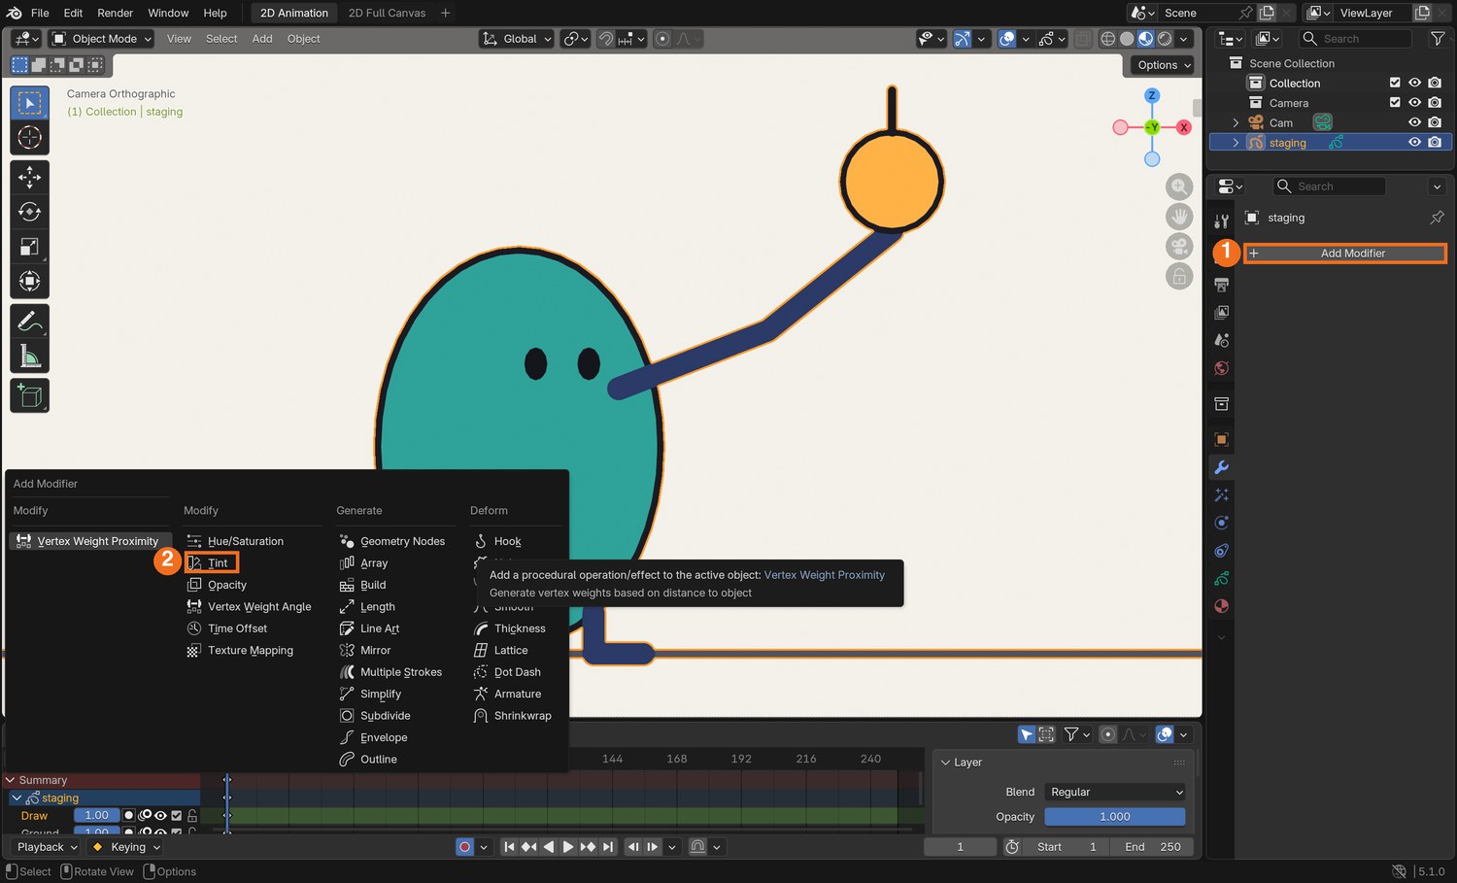Switch to the 2D Full Canvas workspace tab
Viewport: 1457px width, 883px height.
pos(387,13)
